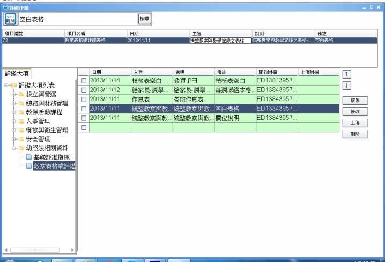Click the 設立與營運 folder icon
Screen dimensions: 385x262
click(21, 94)
